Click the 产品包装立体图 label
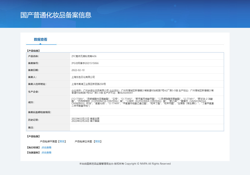The height and width of the screenshot is (175, 250). click(83, 141)
